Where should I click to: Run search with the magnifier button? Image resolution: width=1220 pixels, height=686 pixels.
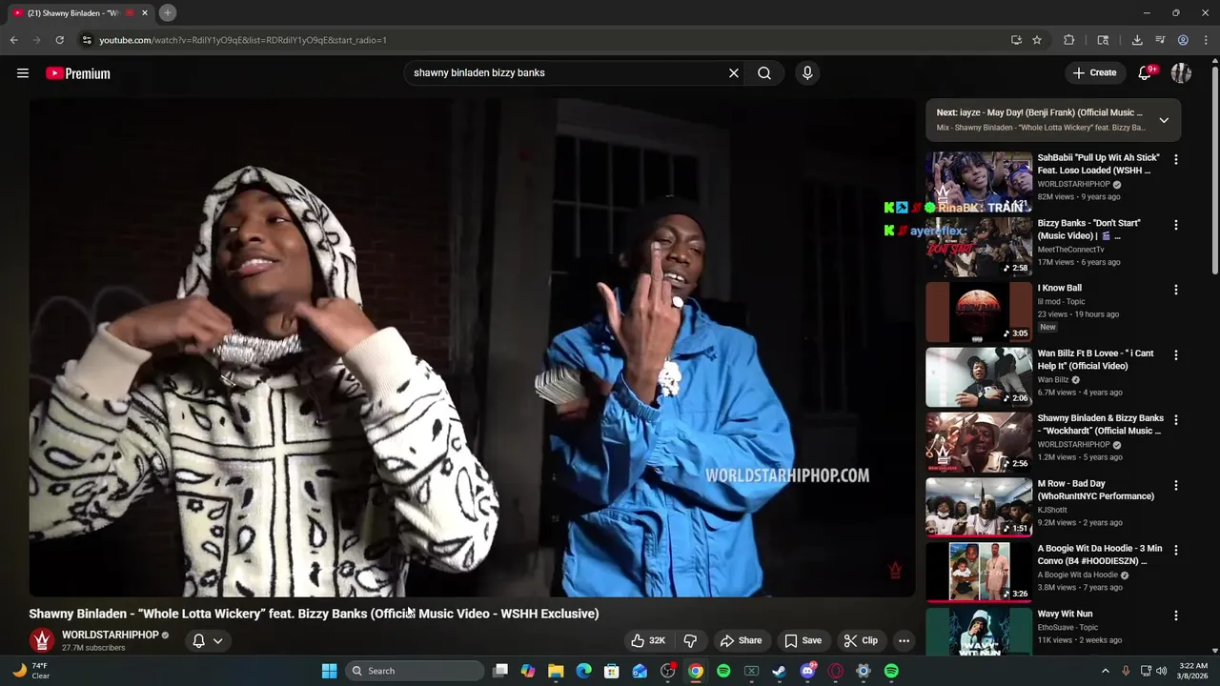764,73
